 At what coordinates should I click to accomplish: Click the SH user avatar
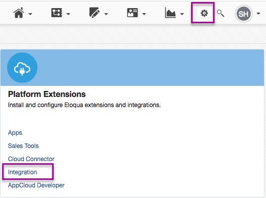(x=243, y=14)
